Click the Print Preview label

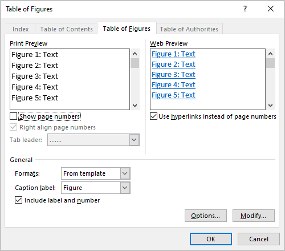click(x=28, y=43)
